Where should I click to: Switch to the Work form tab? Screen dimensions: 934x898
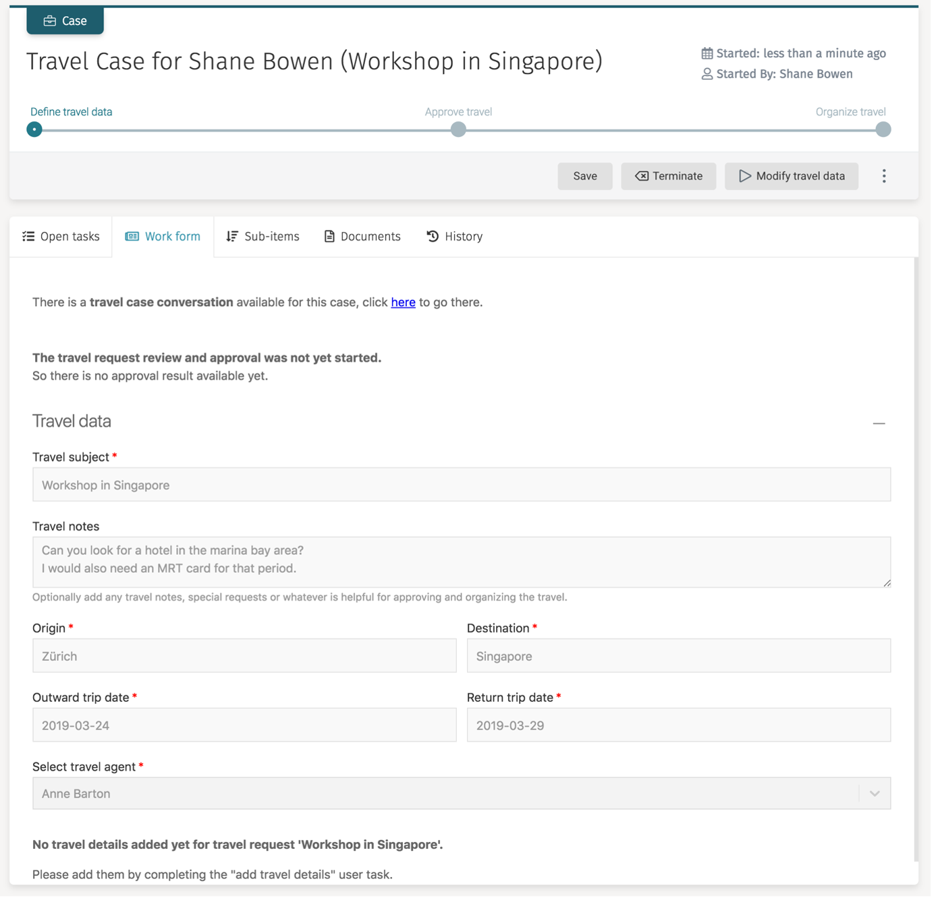[163, 237]
